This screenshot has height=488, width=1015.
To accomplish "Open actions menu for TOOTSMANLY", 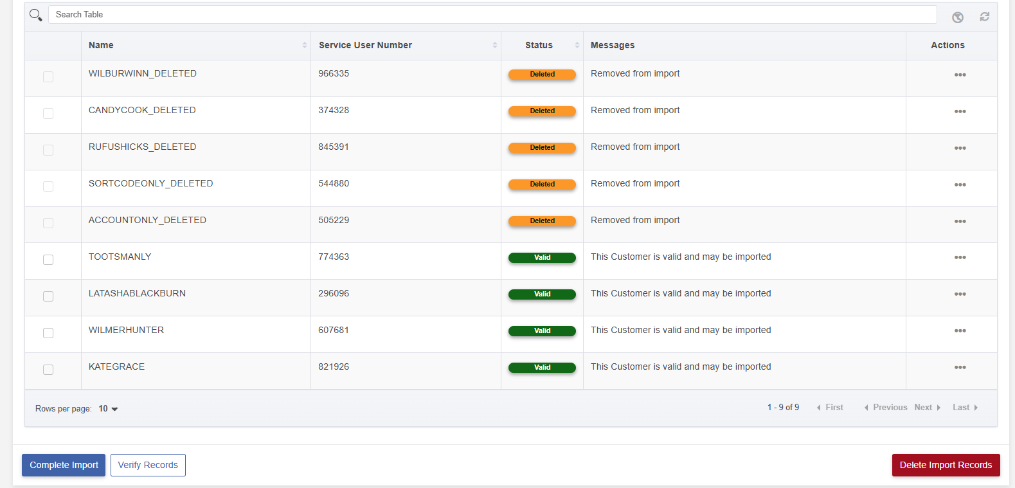I will pyautogui.click(x=960, y=258).
